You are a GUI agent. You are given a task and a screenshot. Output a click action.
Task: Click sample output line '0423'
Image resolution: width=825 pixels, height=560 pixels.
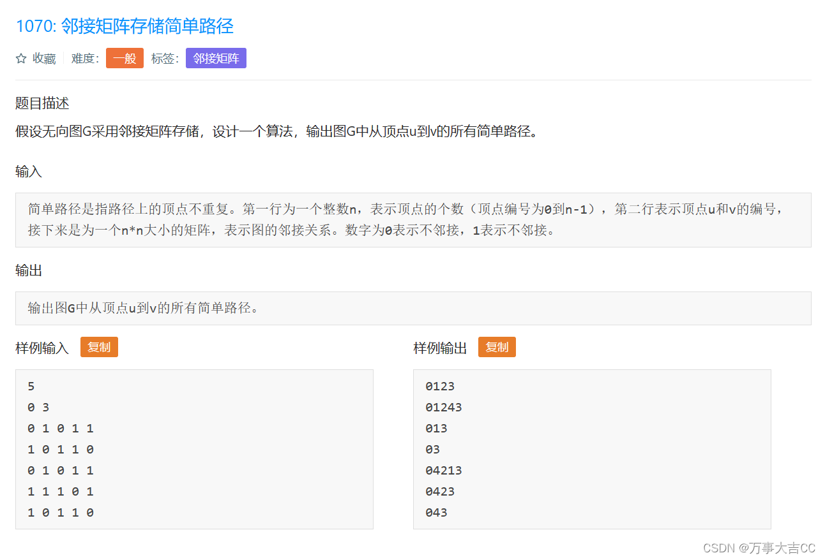440,492
